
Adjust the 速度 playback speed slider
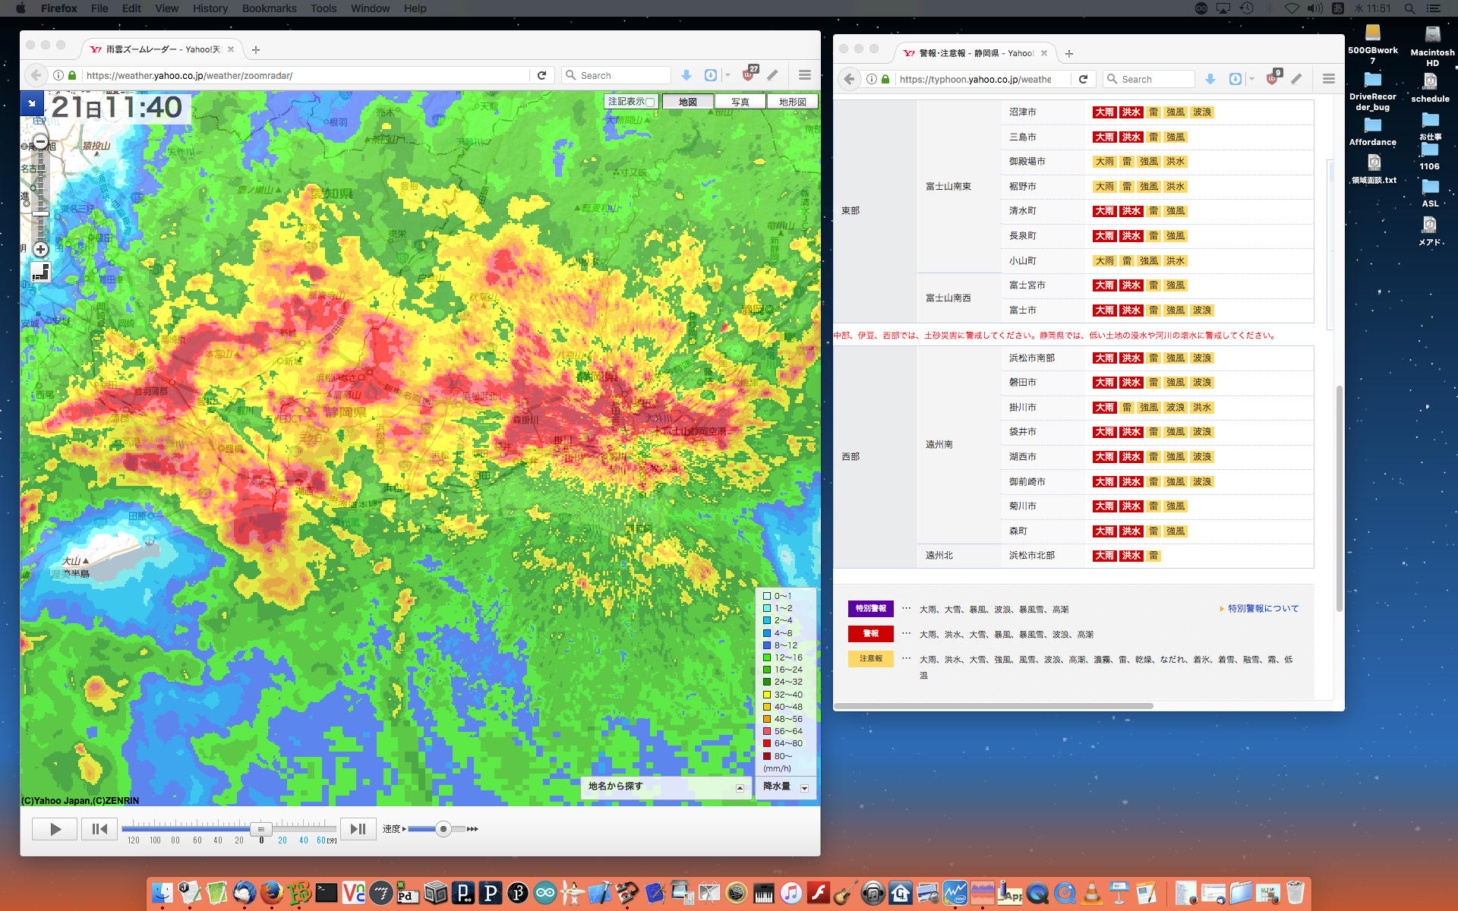[443, 829]
